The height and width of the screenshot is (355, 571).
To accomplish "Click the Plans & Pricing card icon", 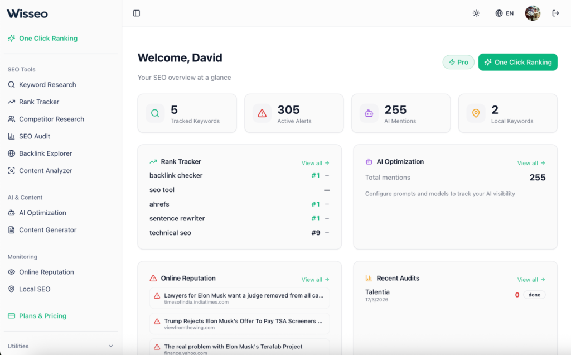I will pyautogui.click(x=12, y=316).
